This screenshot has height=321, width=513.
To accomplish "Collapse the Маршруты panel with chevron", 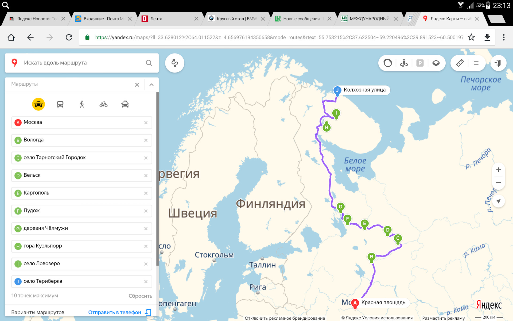I will click(151, 85).
